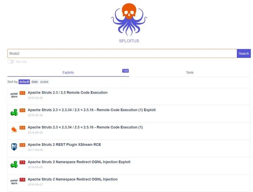Click 5.0 score badge on Struts 2.3 / 2.5 Remote Code Execution

[x=22, y=93]
